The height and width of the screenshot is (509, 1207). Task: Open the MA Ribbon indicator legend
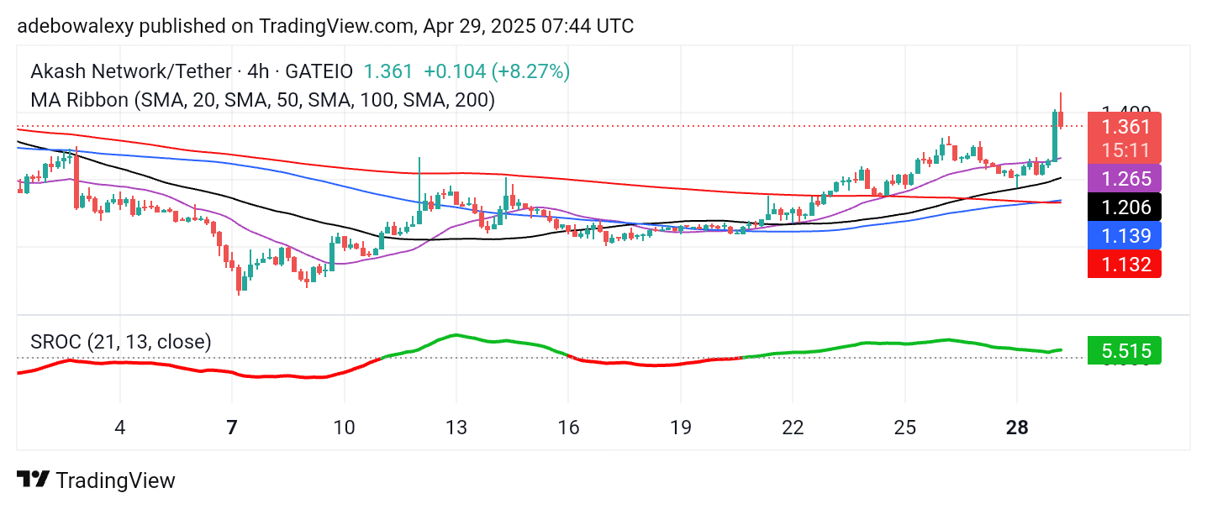(262, 99)
